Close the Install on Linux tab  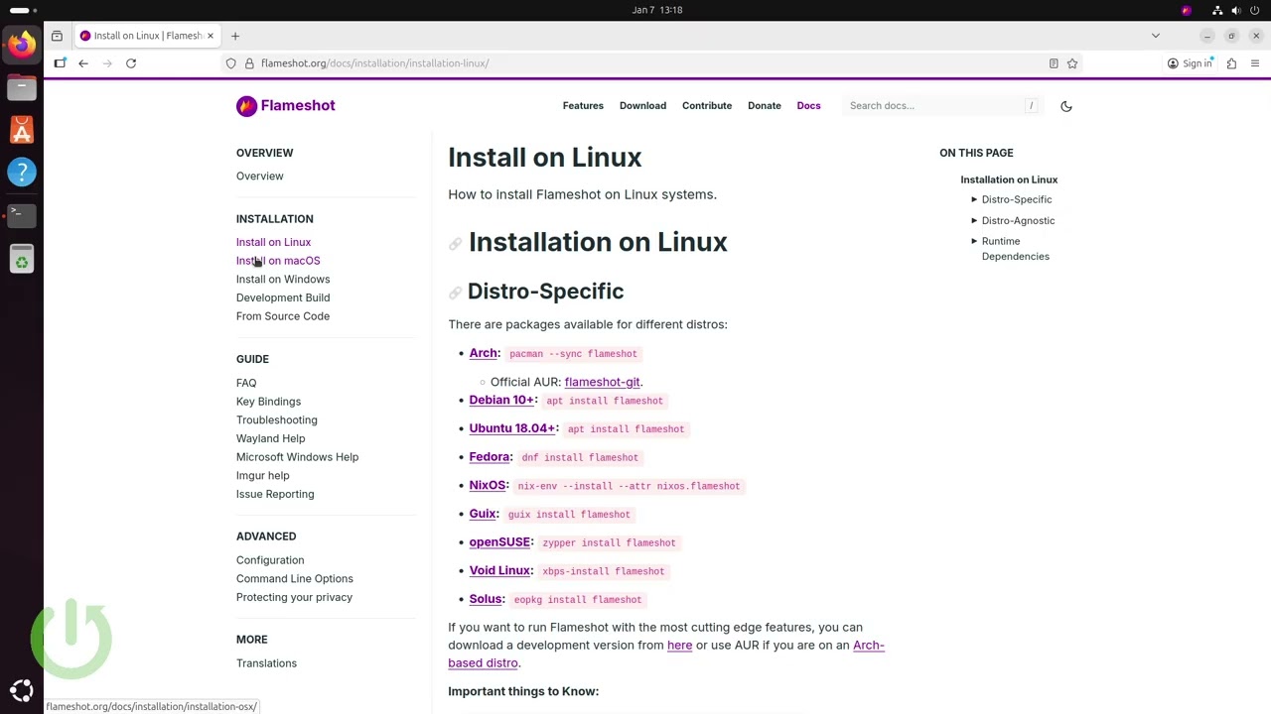pos(211,36)
